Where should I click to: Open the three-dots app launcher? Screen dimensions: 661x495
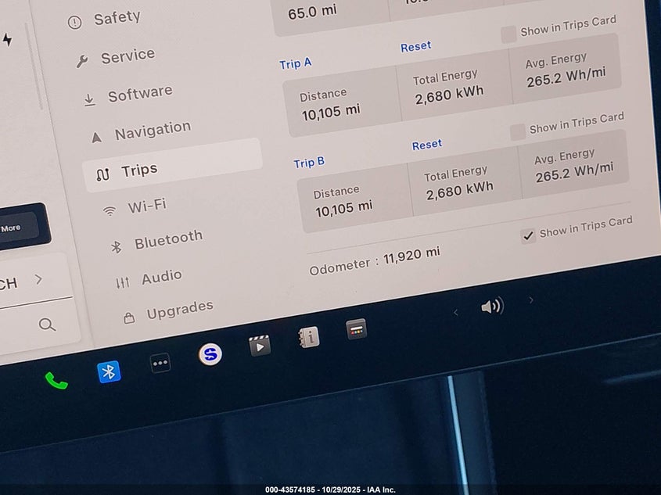(160, 363)
